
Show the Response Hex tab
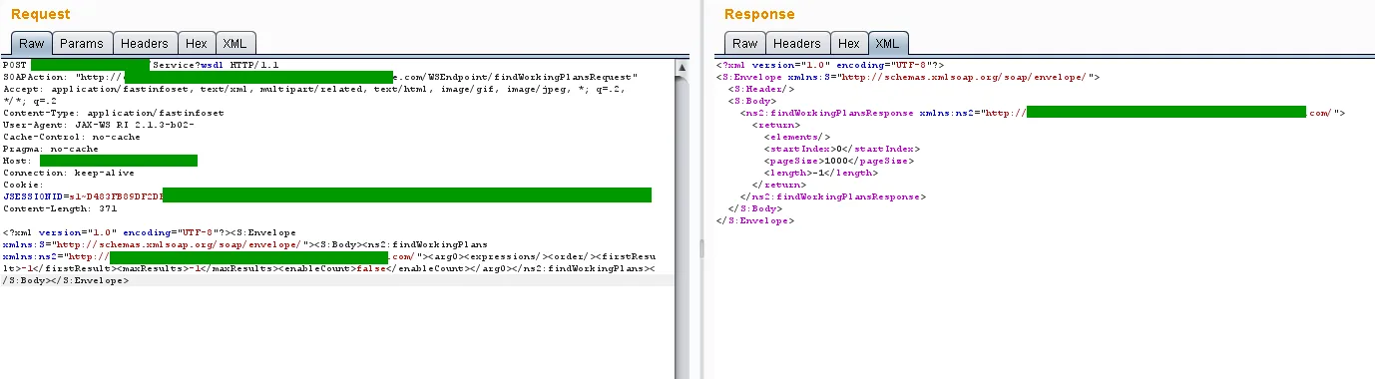(x=849, y=44)
